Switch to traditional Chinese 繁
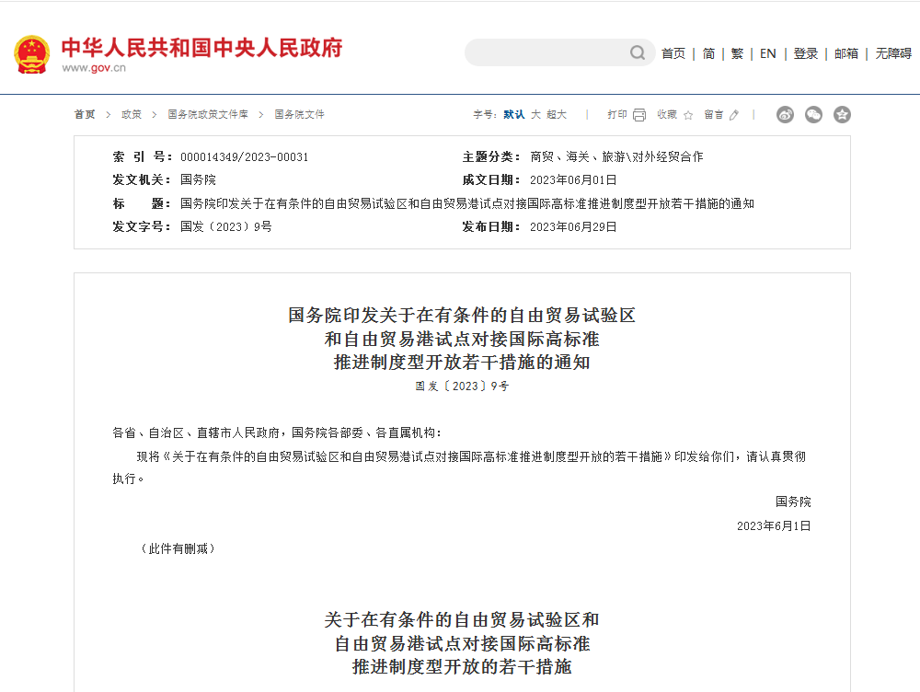The height and width of the screenshot is (692, 920). tap(737, 53)
